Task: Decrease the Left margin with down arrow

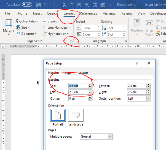Action: pyautogui.click(x=90, y=93)
